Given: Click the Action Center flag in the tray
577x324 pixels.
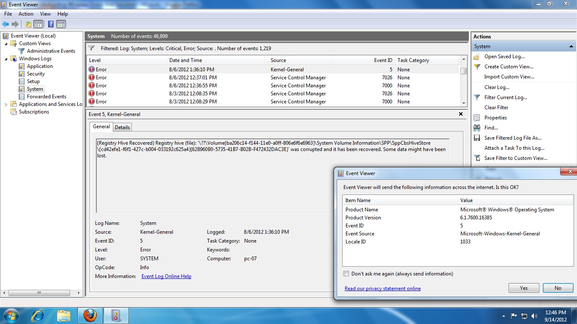Looking at the screenshot, I should coord(514,316).
